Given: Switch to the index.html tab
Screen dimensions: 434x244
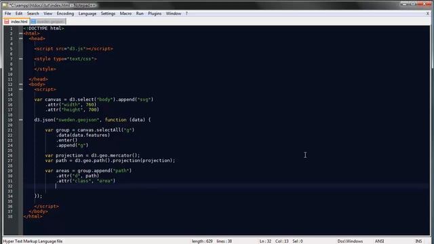Looking at the screenshot, I should [x=16, y=21].
